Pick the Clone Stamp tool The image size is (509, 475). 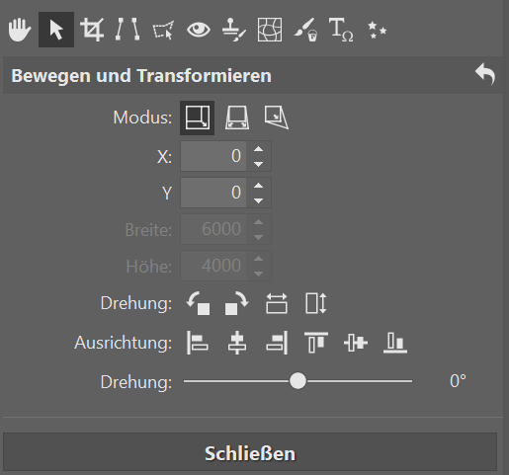coord(233,30)
